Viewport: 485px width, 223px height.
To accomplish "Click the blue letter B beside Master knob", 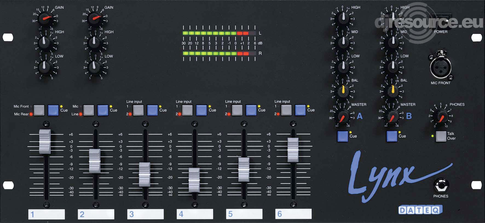I will [x=409, y=116].
